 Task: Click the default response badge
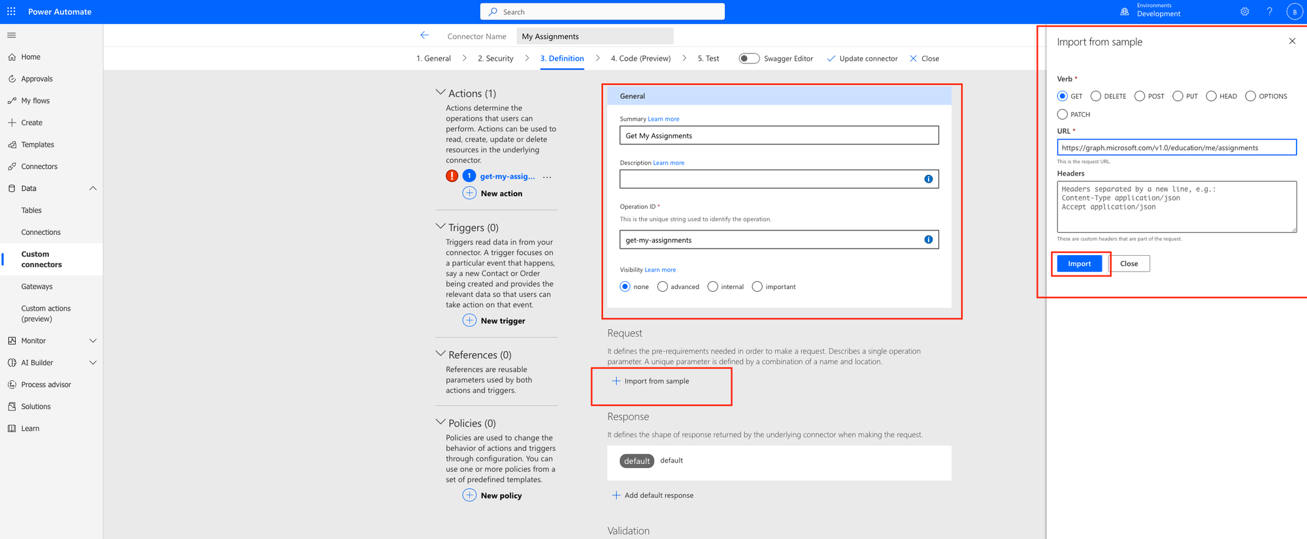pos(637,461)
